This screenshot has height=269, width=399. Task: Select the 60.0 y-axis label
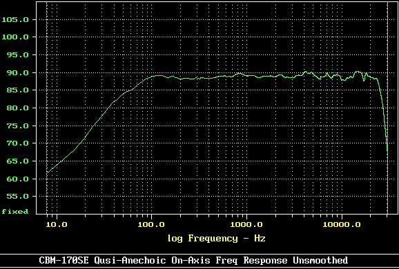[x=17, y=179]
